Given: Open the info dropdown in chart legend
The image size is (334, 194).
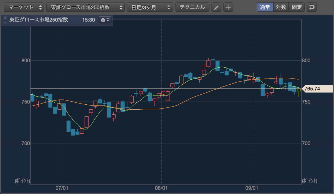Looking at the screenshot, I should 105,20.
